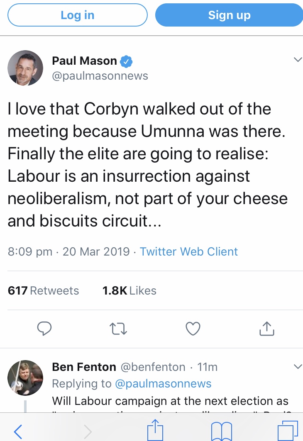Tap the blue verified badge
Image resolution: width=303 pixels, height=441 pixels.
coord(126,61)
